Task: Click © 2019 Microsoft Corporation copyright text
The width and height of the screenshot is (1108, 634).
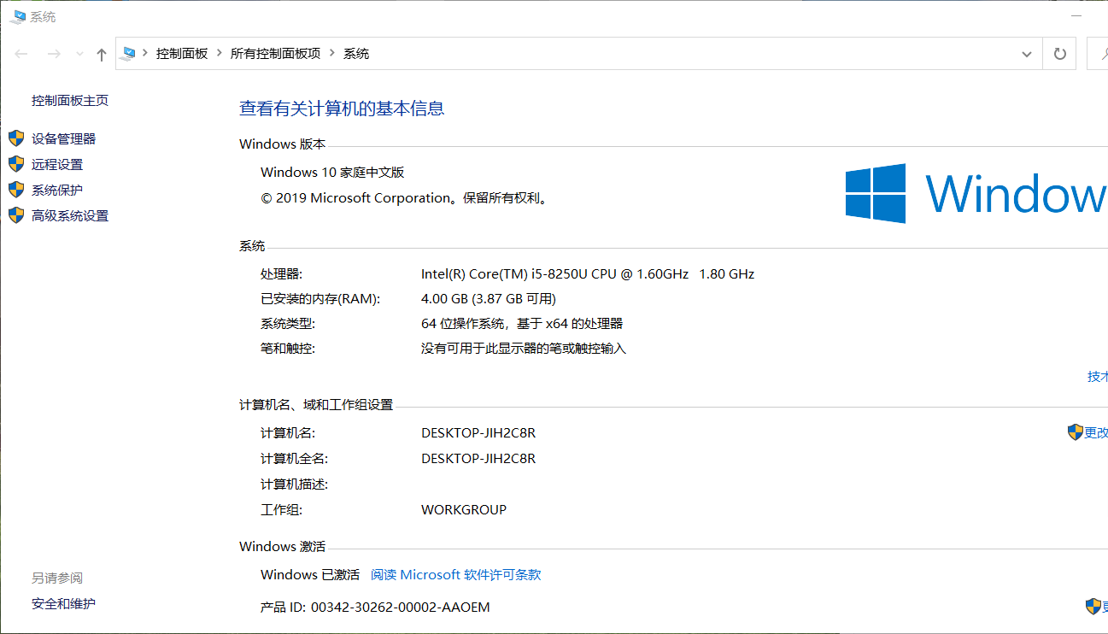Action: click(404, 197)
